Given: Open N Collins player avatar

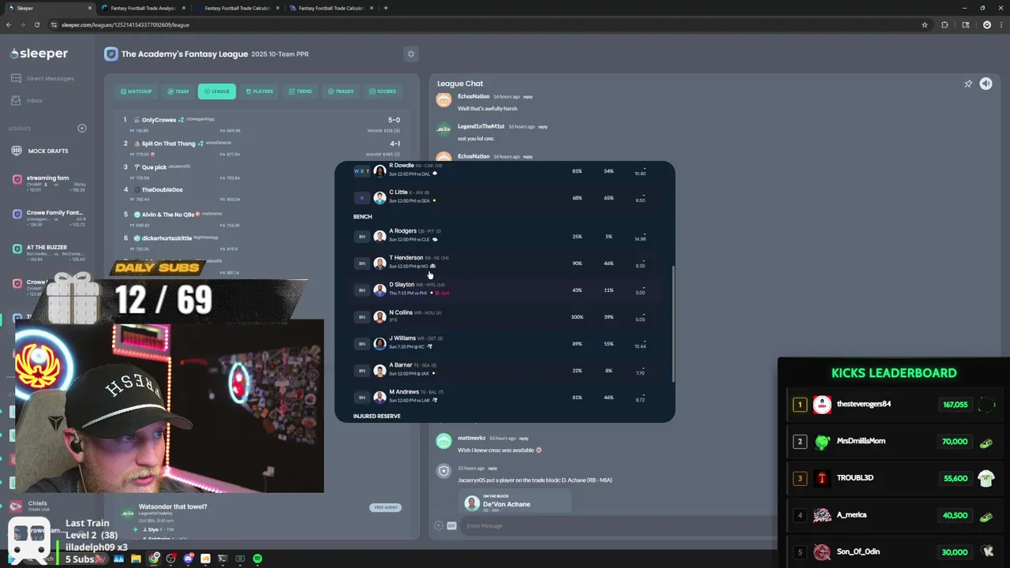Looking at the screenshot, I should pyautogui.click(x=380, y=316).
